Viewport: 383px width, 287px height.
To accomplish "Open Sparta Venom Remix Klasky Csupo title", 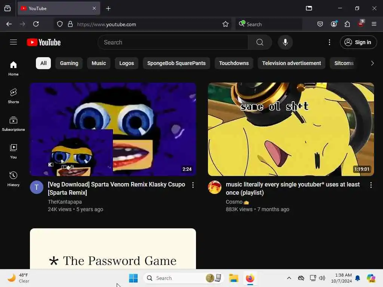I will pyautogui.click(x=116, y=188).
